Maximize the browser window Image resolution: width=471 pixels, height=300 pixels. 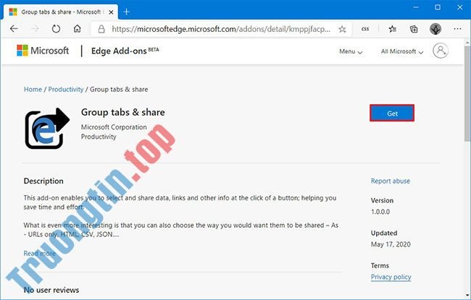coord(438,7)
